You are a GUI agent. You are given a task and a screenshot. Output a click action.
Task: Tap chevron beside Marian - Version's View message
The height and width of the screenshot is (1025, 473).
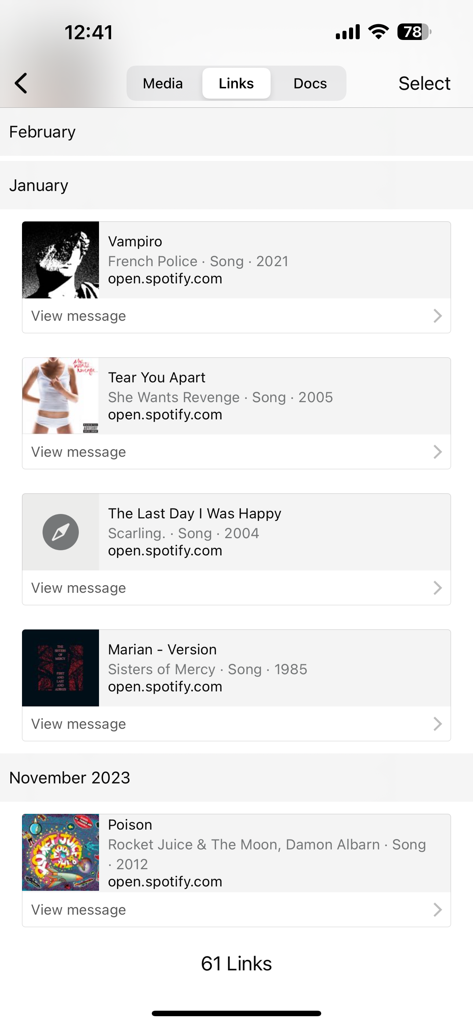point(437,724)
